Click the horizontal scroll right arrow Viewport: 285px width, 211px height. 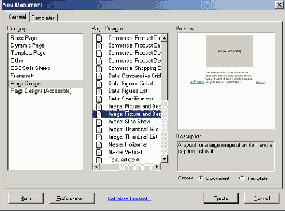coord(157,167)
